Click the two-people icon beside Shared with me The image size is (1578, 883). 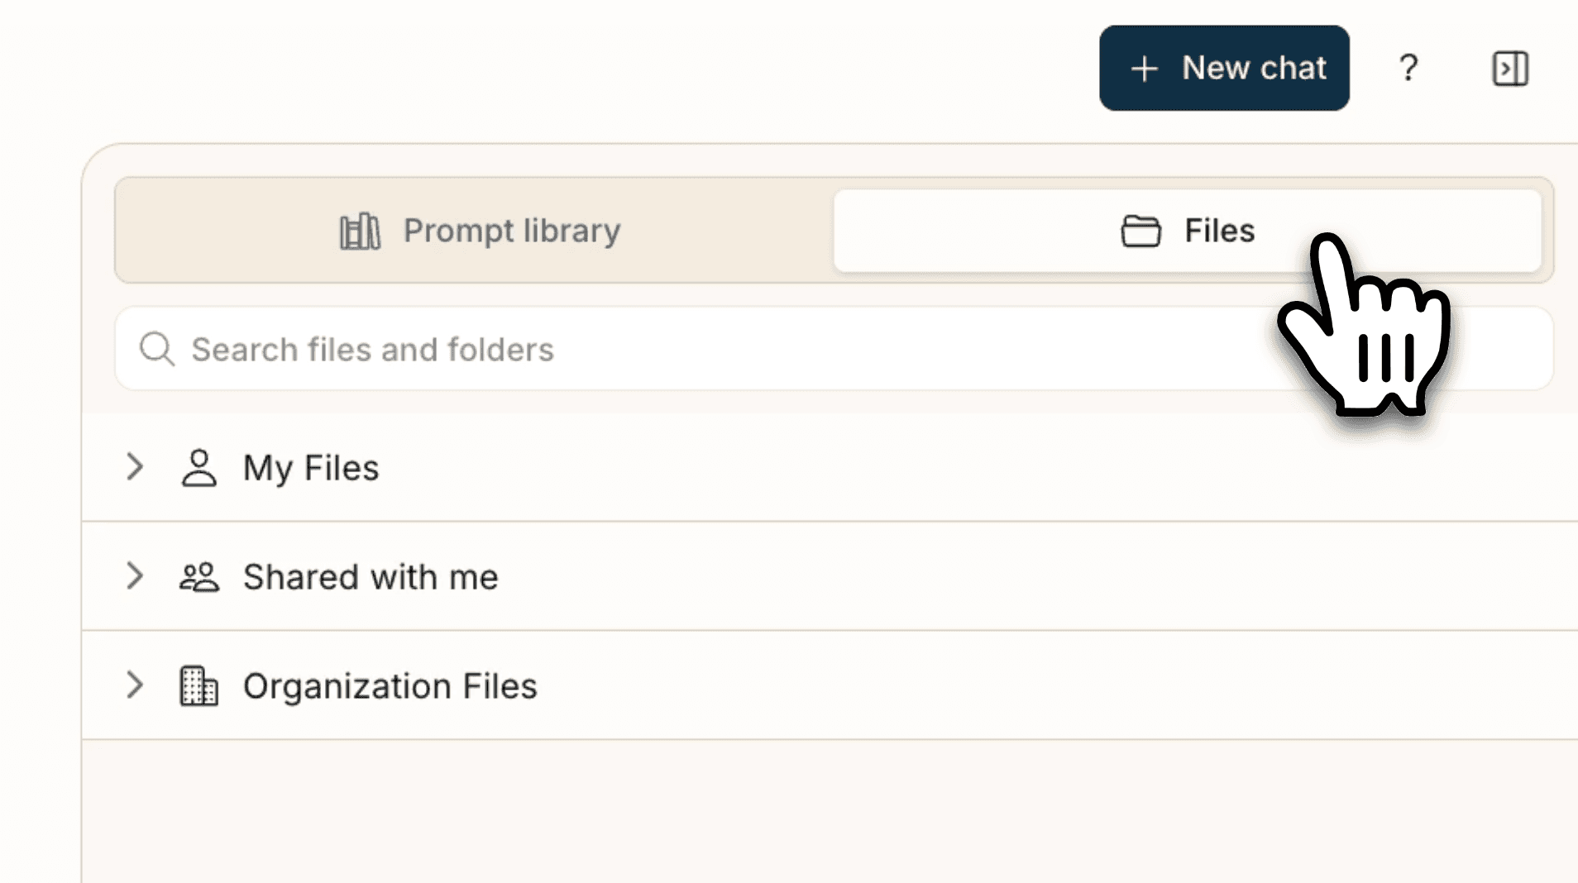tap(198, 577)
